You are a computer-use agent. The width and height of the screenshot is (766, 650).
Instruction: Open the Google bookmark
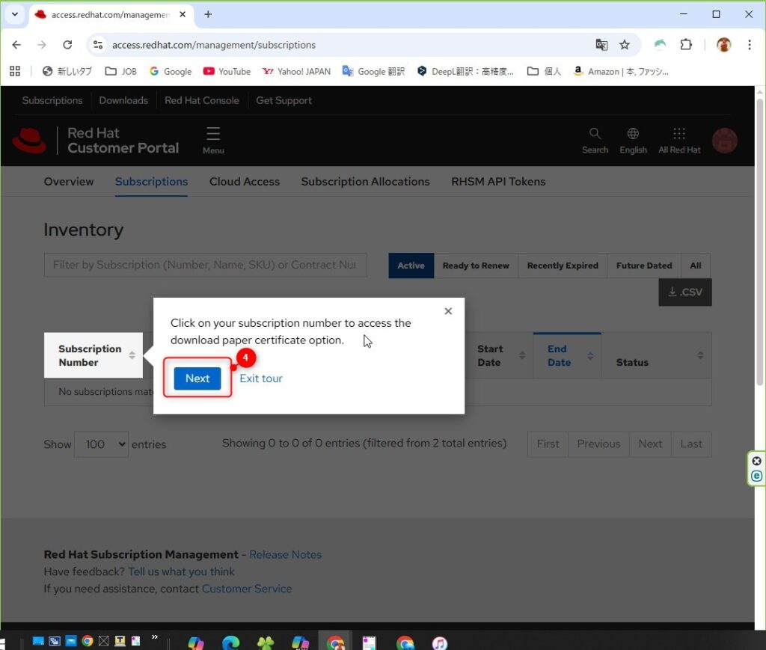pos(171,71)
